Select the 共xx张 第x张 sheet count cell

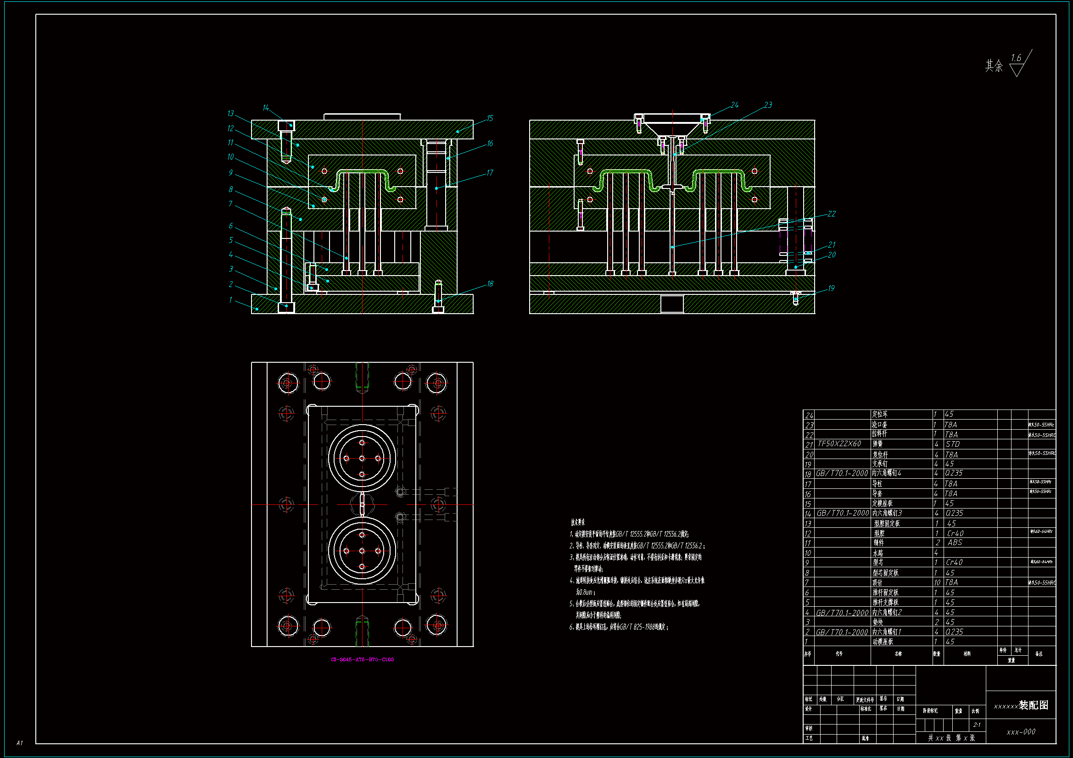[x=951, y=738]
